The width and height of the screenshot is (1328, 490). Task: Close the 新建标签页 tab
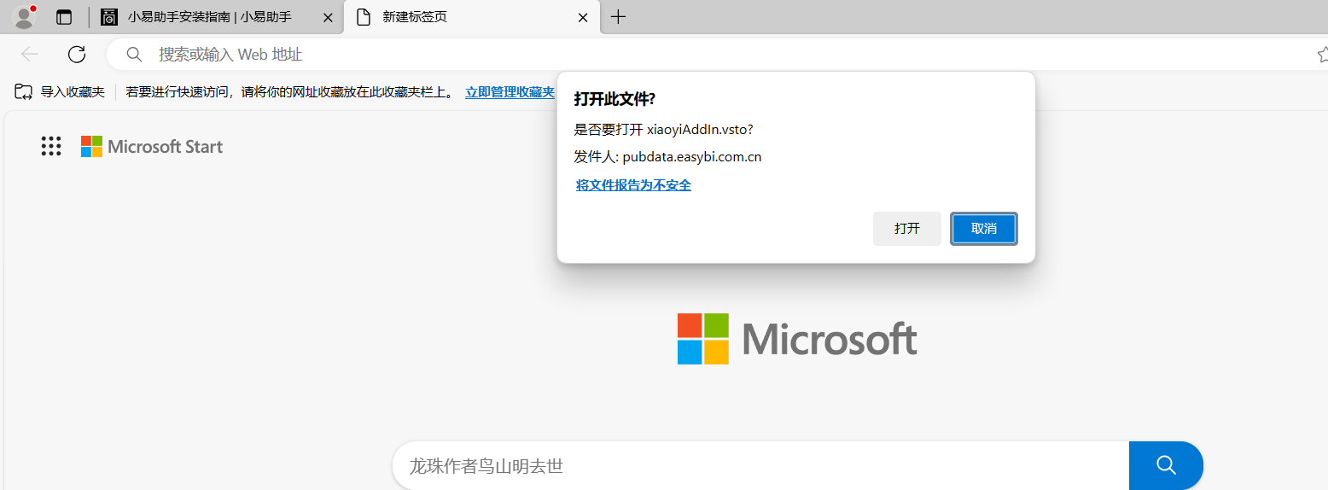coord(583,17)
